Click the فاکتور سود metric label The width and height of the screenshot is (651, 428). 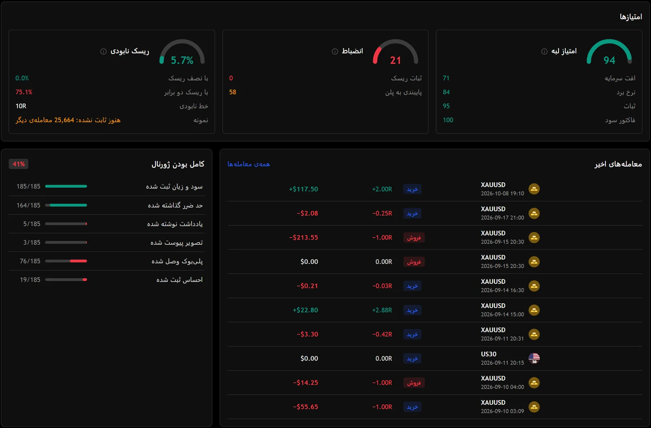(x=620, y=120)
